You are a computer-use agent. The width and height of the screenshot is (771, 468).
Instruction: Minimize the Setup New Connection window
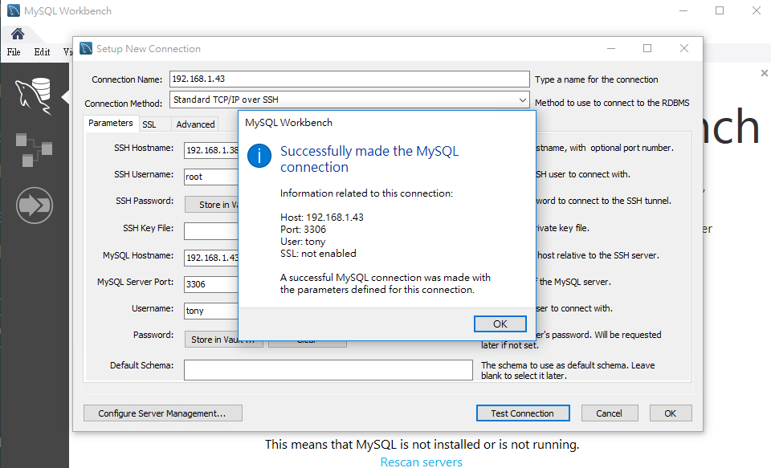(611, 48)
